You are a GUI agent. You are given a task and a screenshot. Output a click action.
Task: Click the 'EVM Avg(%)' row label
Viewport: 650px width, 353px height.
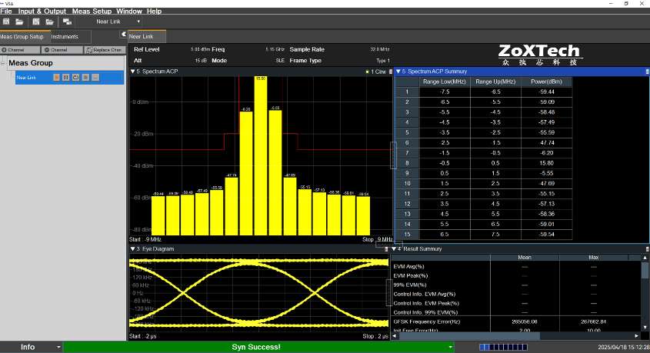tap(408, 267)
